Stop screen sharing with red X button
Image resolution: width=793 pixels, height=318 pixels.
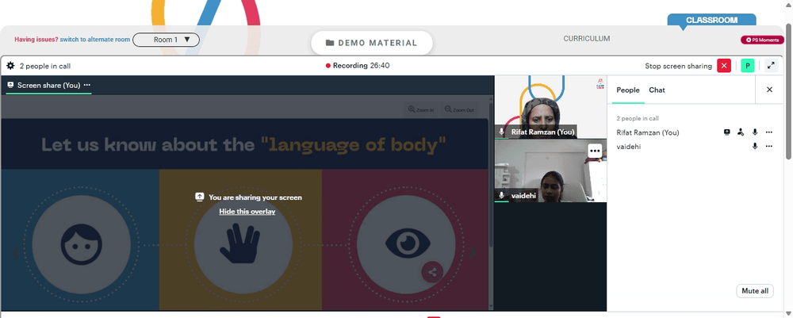(x=724, y=66)
